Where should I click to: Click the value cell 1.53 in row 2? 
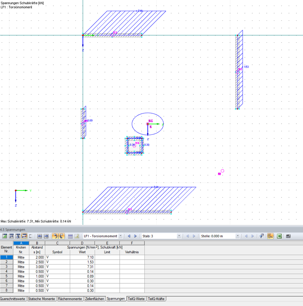[82, 262]
